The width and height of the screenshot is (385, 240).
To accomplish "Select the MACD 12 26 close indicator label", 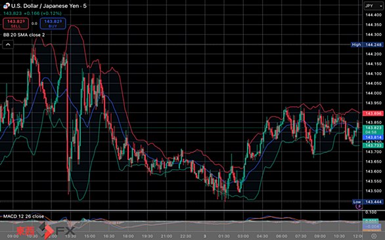I will click(24, 216).
